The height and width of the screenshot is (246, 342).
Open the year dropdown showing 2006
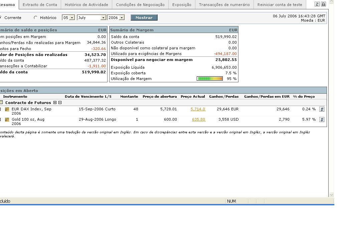(x=122, y=18)
